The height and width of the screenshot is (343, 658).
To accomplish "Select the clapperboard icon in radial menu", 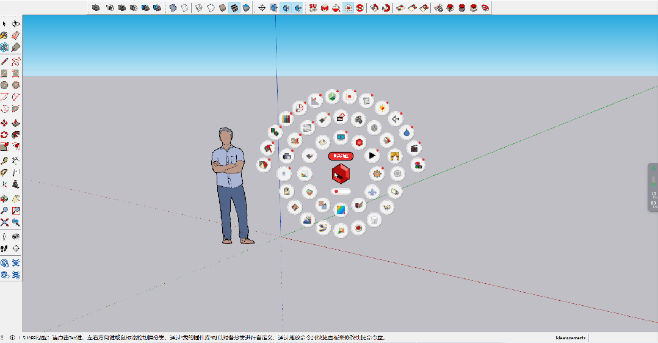I will pos(414,148).
